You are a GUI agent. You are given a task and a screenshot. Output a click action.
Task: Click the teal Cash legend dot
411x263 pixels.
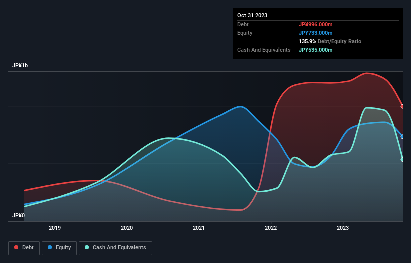pyautogui.click(x=87, y=247)
